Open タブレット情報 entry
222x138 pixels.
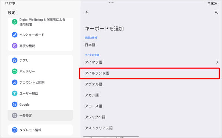click(40, 130)
